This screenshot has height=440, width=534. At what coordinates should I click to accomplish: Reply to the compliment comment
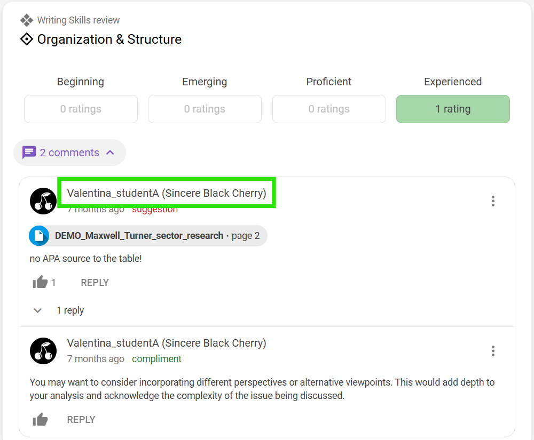click(x=81, y=420)
